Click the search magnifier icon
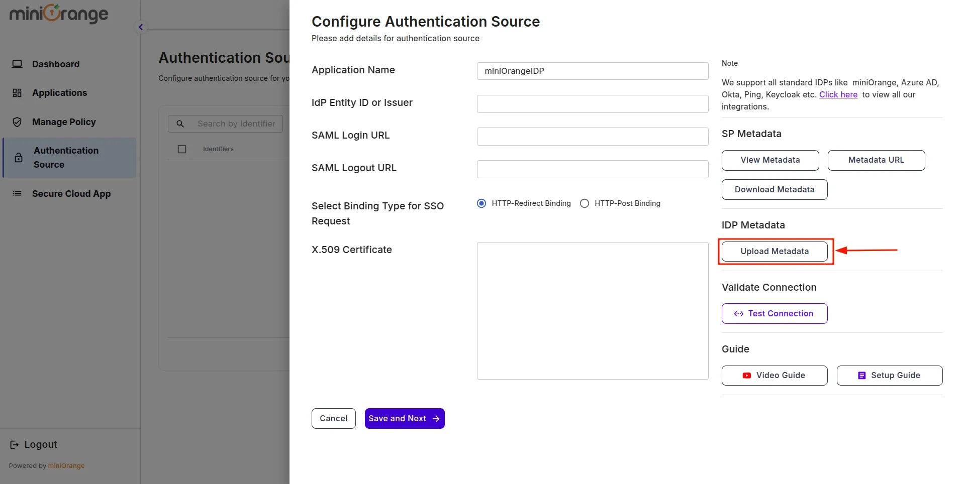 coord(180,124)
